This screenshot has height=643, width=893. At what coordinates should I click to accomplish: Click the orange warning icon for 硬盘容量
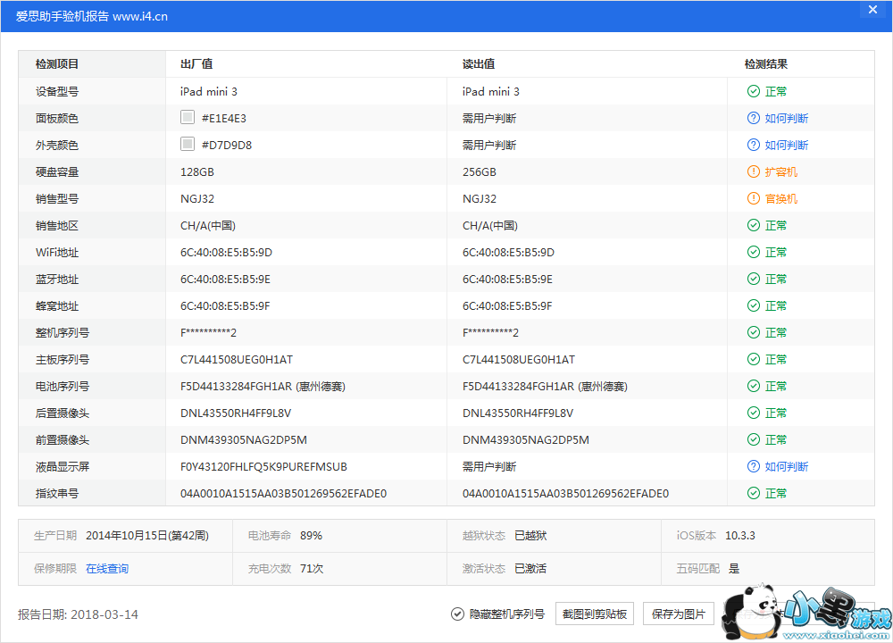pos(753,171)
